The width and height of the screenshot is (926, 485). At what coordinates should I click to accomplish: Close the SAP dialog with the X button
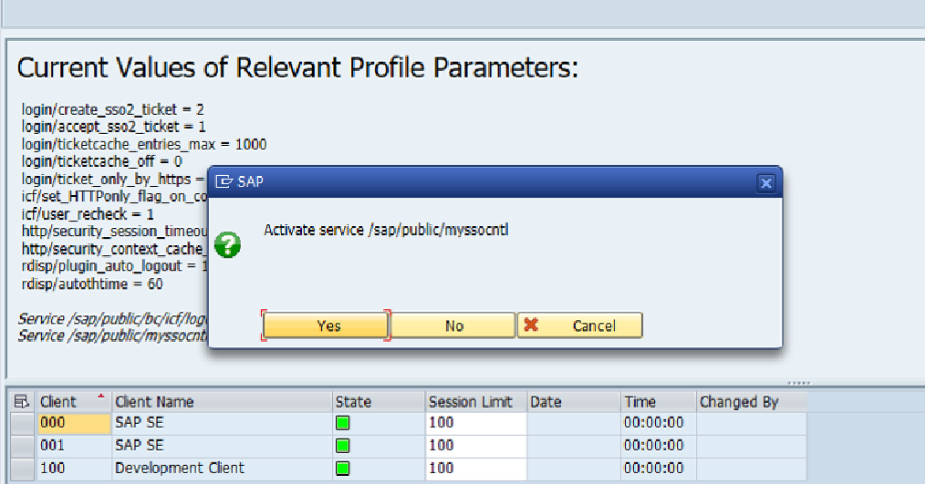coord(766,183)
